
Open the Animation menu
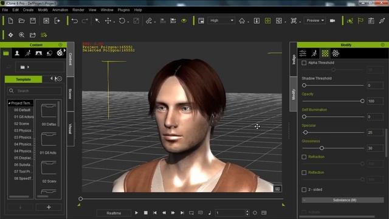click(x=60, y=10)
